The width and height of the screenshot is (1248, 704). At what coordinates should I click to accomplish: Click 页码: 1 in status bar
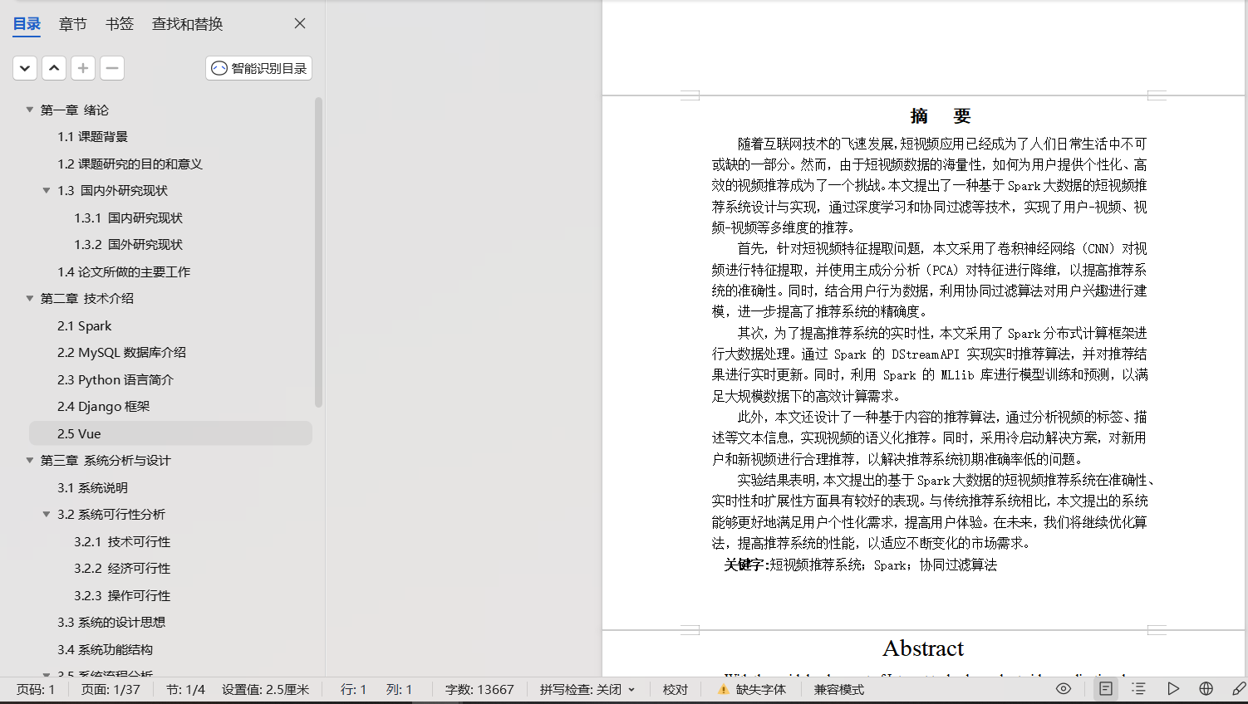click(36, 689)
